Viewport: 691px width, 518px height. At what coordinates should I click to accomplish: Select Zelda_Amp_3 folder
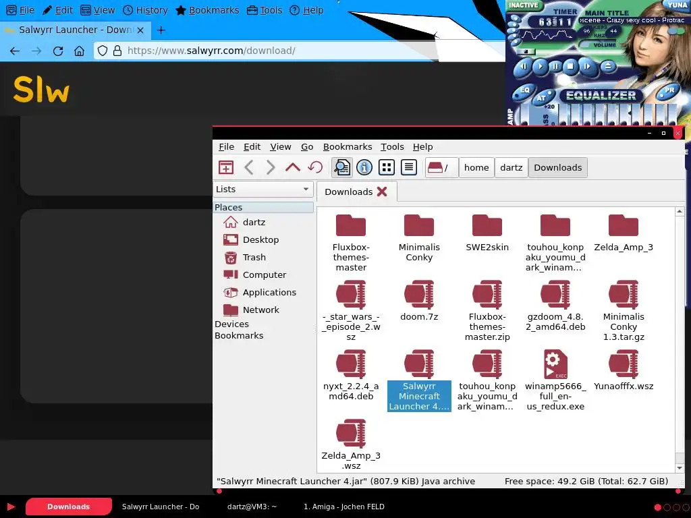pyautogui.click(x=623, y=233)
